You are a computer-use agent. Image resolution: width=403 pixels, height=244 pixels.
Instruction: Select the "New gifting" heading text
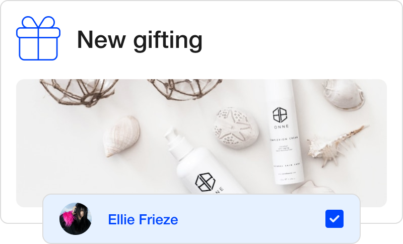[140, 40]
